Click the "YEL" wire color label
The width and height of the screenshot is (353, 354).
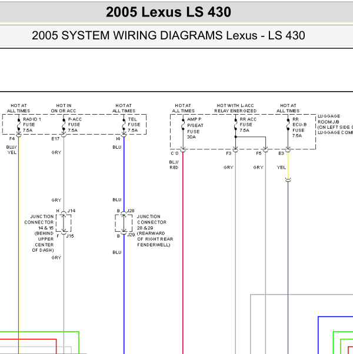pyautogui.click(x=281, y=168)
